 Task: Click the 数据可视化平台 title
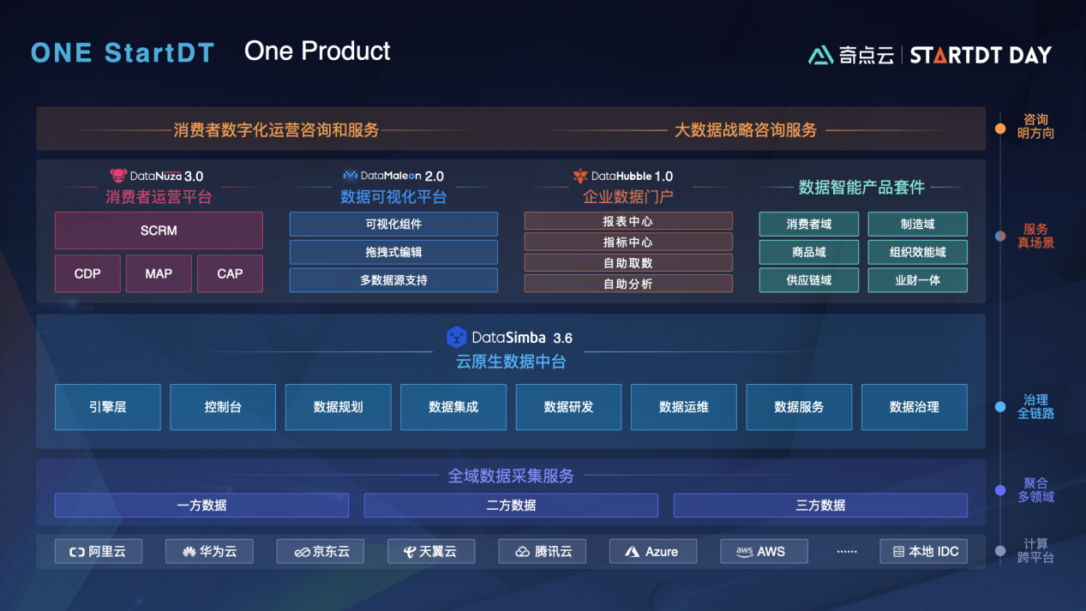[x=393, y=197]
